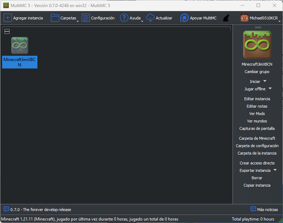Click the Actualizar cloud download icon
Screen dimensions: 283x223
tap(150, 18)
